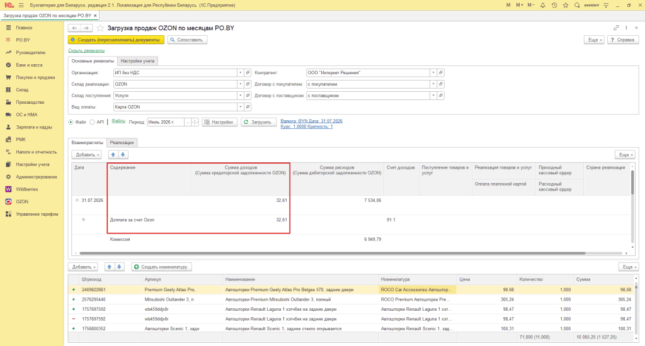Open the OZON section in the sidebar
The height and width of the screenshot is (346, 645).
tap(22, 202)
